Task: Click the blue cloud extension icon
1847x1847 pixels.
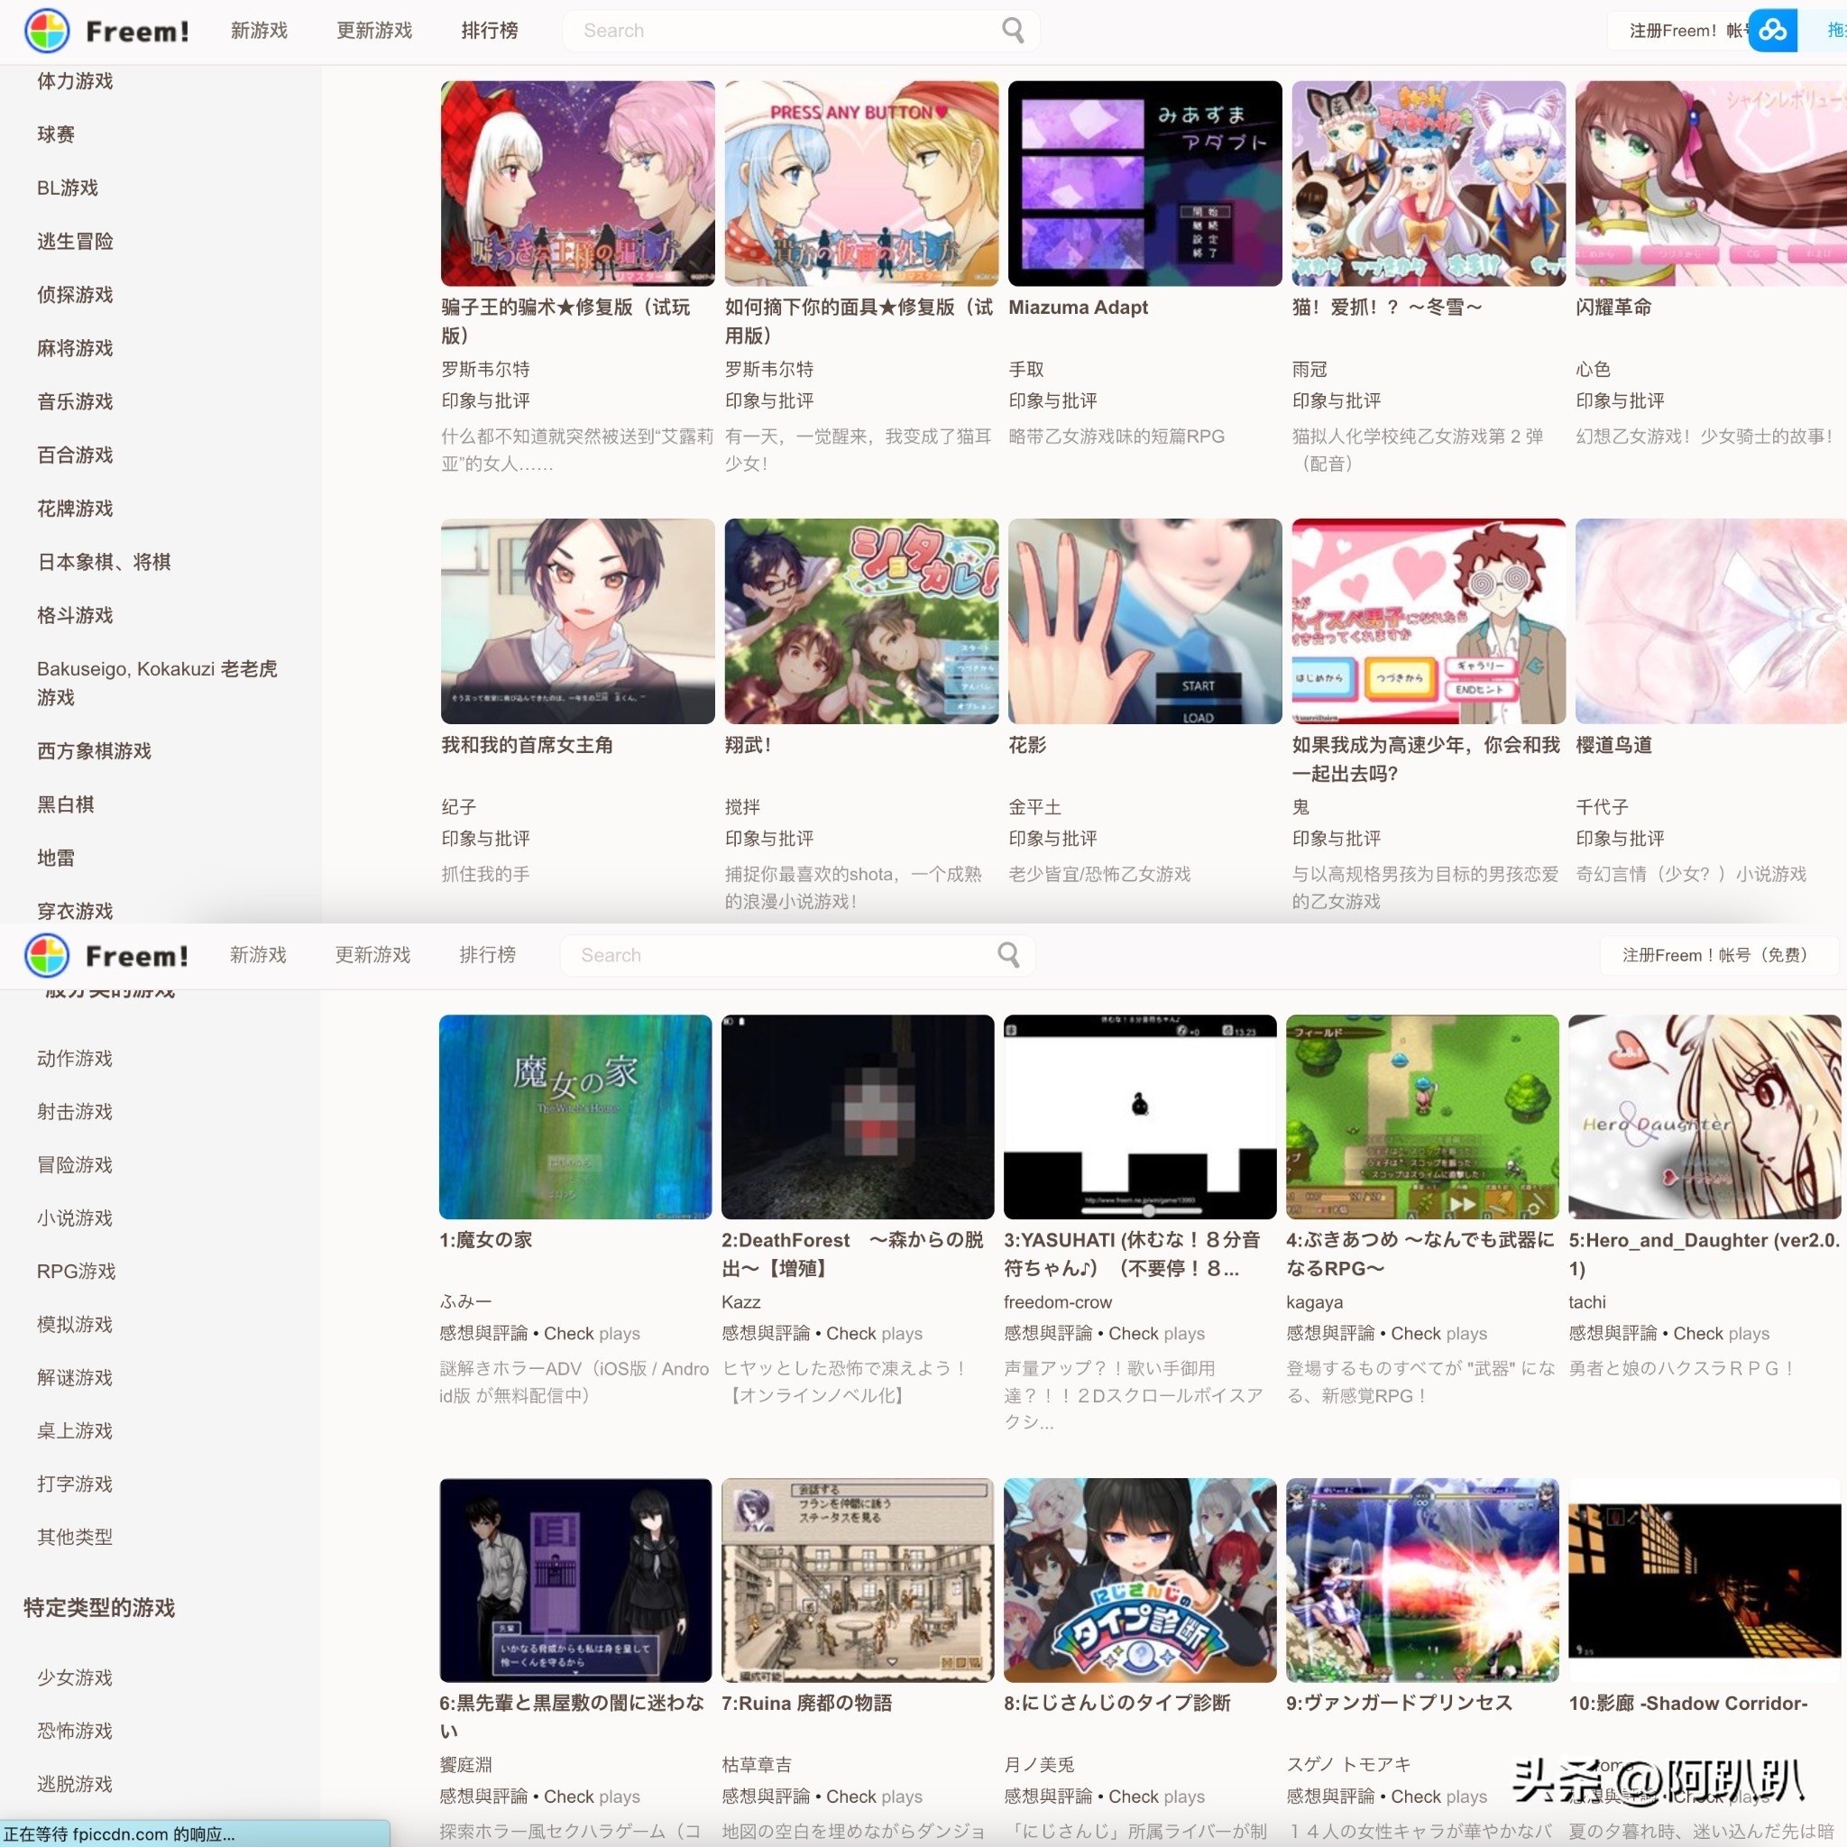Action: point(1772,31)
